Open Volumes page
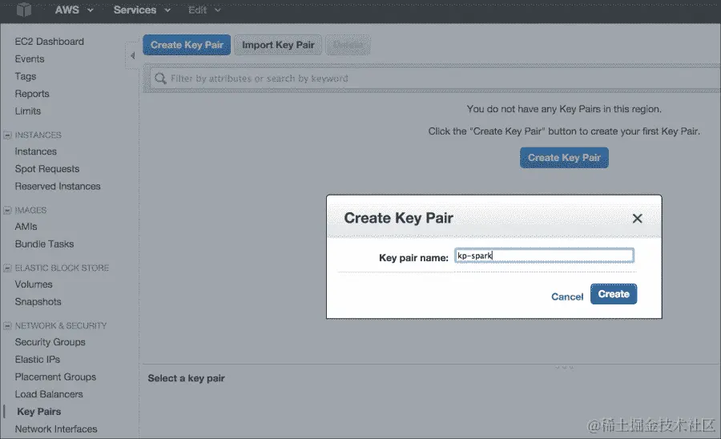The height and width of the screenshot is (439, 721). click(34, 284)
